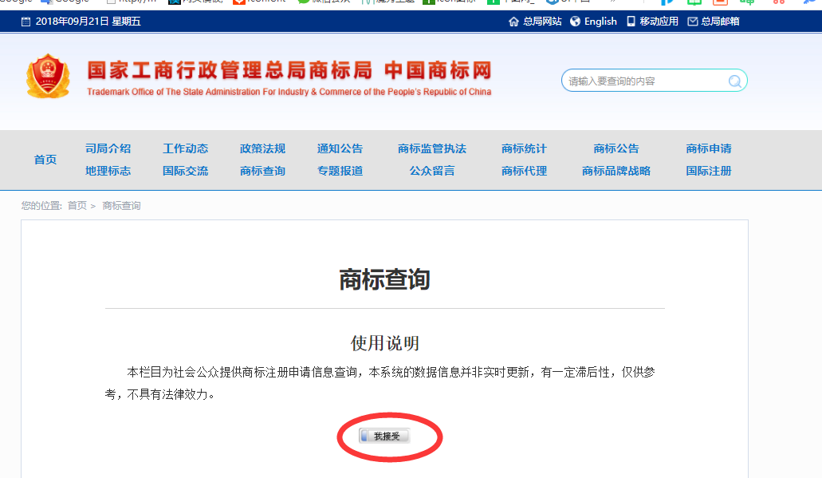Click the envelope icon for 总局邮箱
Screen dimensions: 822x478
[692, 22]
